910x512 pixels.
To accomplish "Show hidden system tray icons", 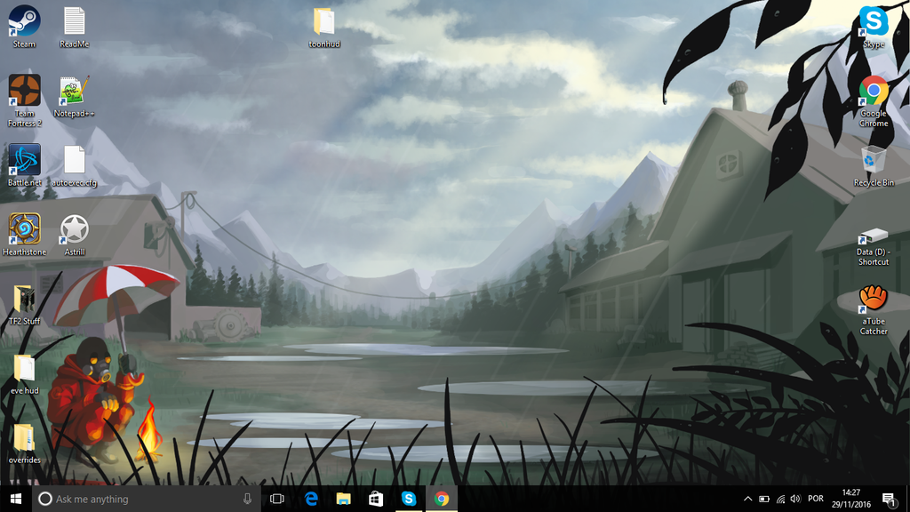I will click(x=747, y=499).
